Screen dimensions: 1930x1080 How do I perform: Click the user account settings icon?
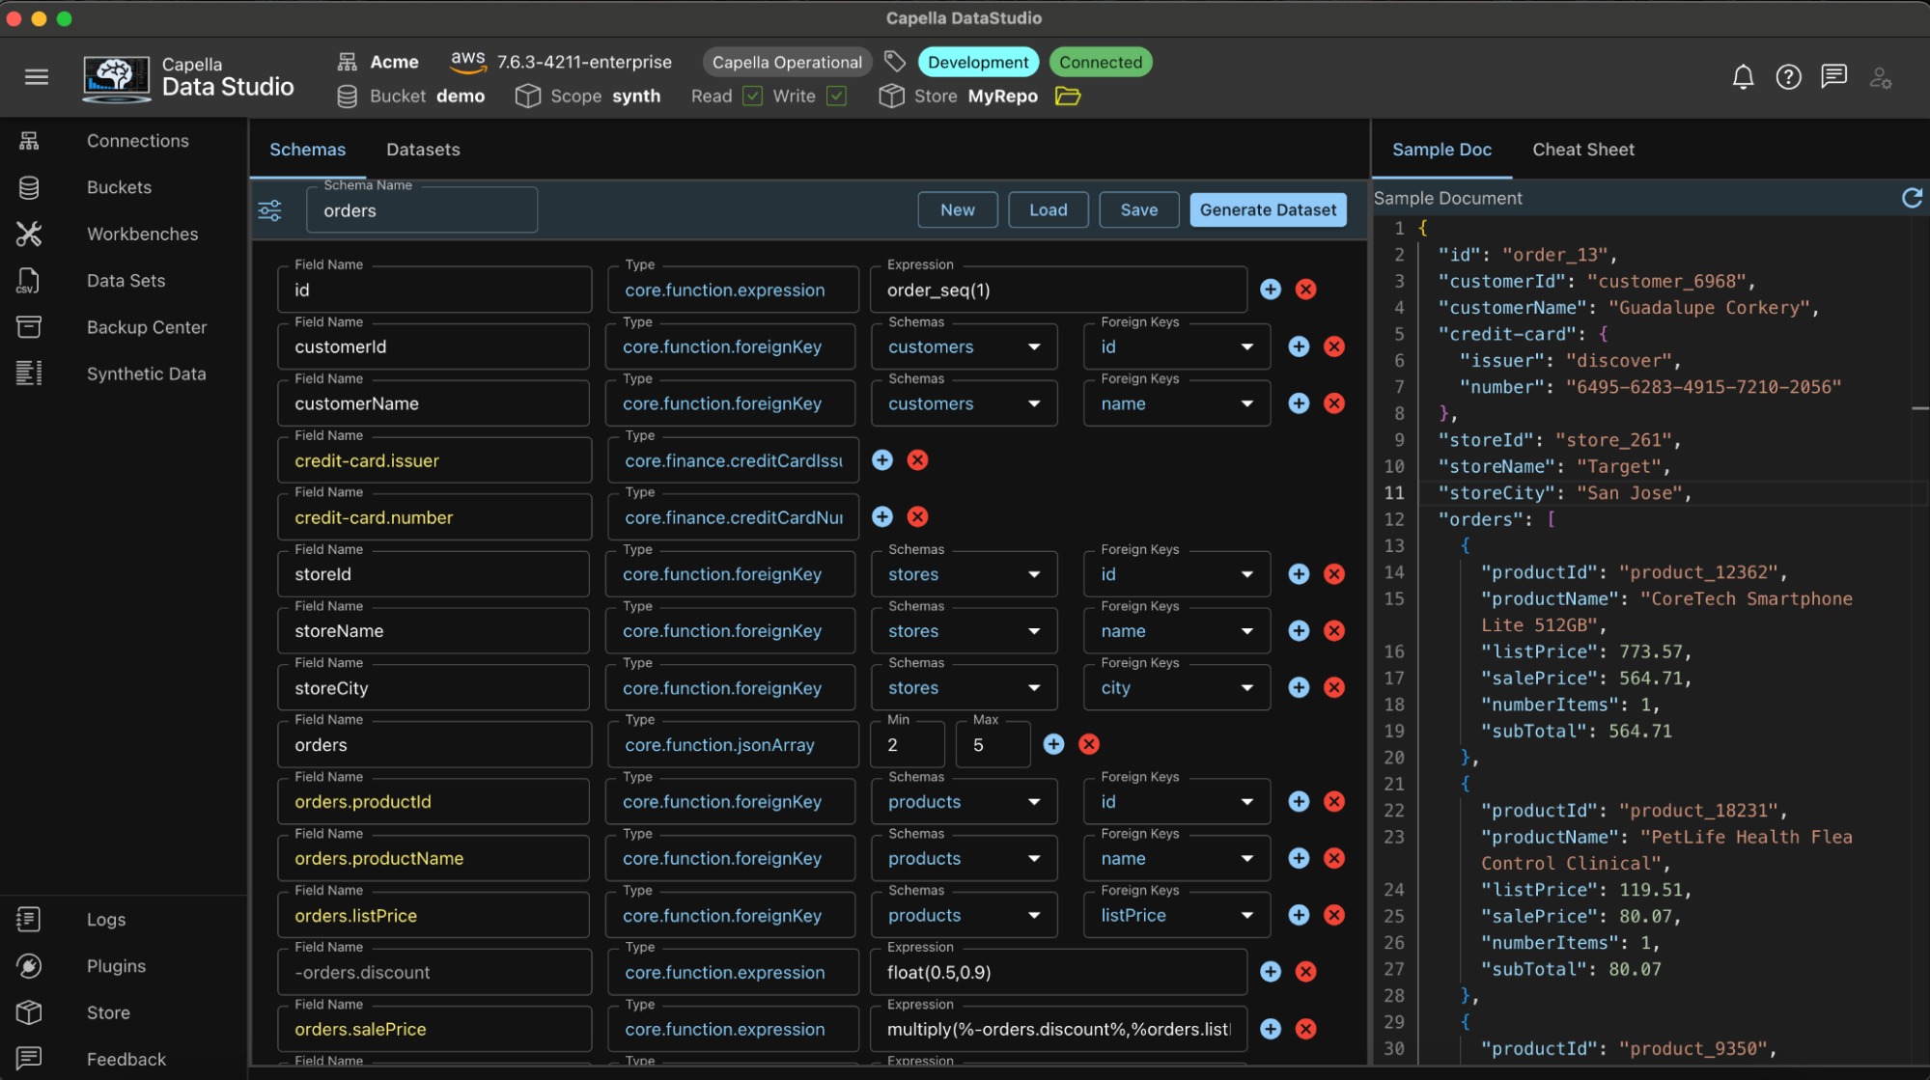[x=1880, y=77]
